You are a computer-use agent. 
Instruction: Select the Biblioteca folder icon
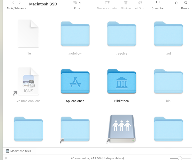point(122,81)
